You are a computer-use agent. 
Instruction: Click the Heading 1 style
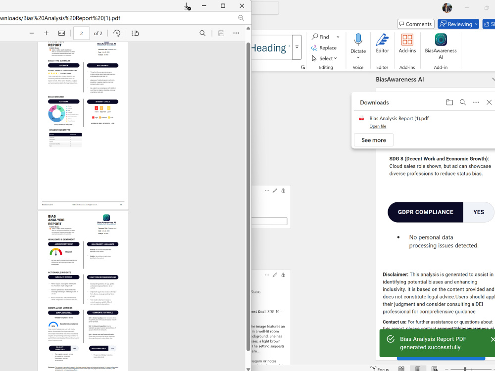click(x=270, y=47)
